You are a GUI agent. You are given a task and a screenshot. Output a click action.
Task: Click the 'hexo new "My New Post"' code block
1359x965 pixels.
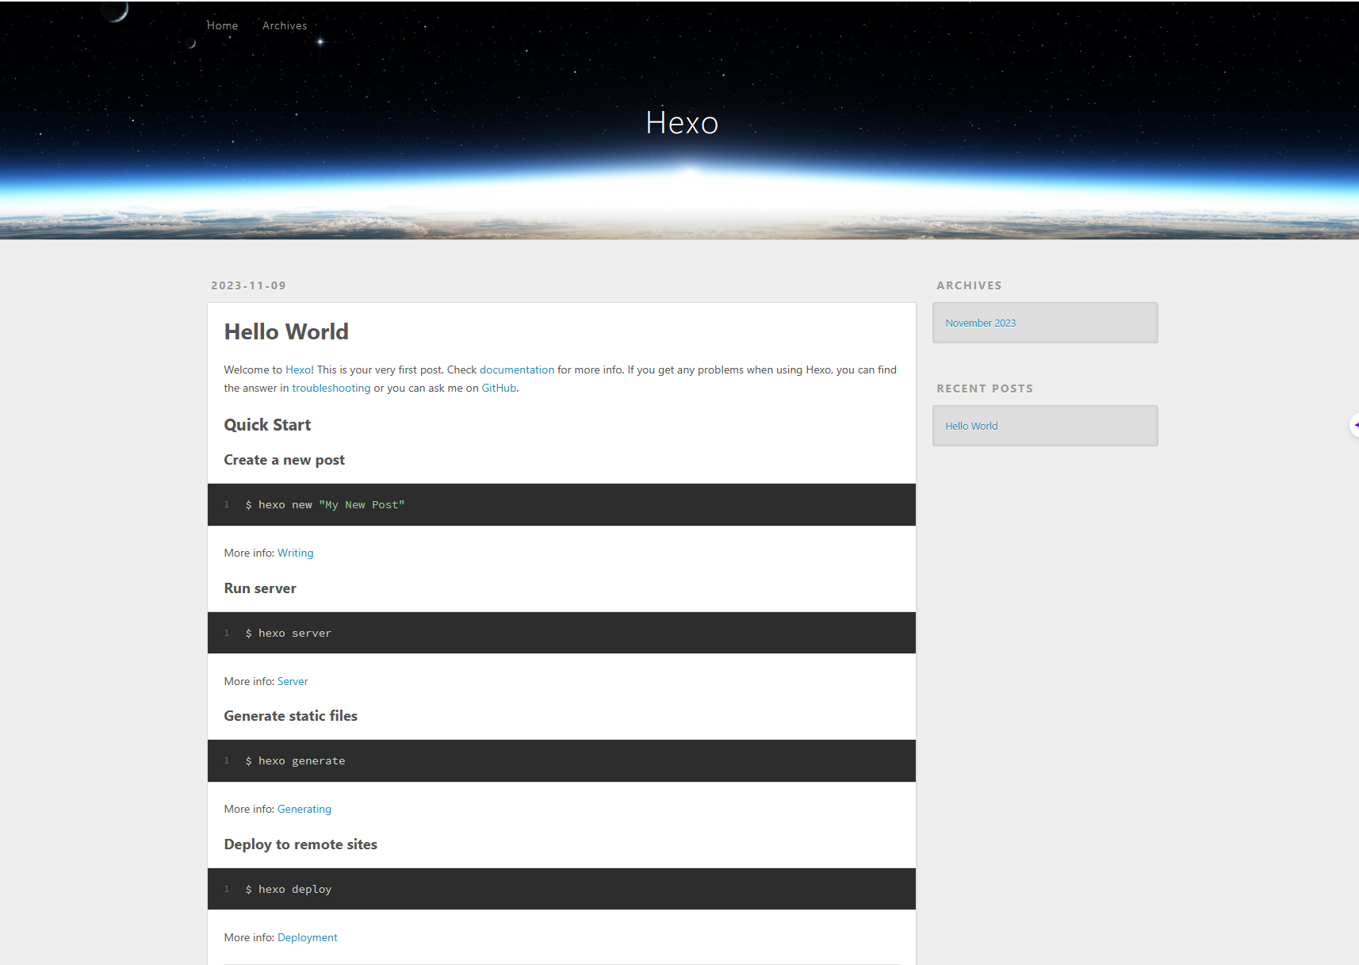click(x=561, y=504)
